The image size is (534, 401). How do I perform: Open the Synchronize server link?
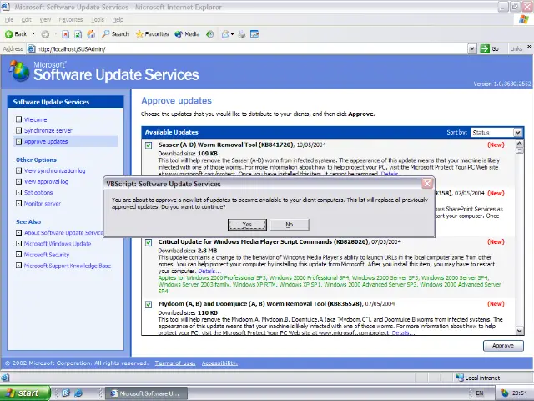coord(48,130)
